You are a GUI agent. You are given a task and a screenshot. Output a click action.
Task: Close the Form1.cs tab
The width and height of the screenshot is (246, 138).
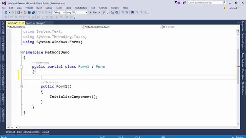(x=23, y=23)
